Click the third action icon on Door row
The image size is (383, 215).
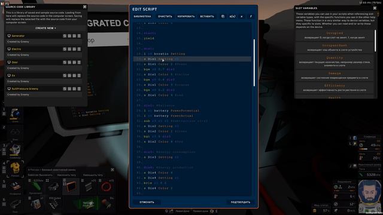click(x=74, y=62)
